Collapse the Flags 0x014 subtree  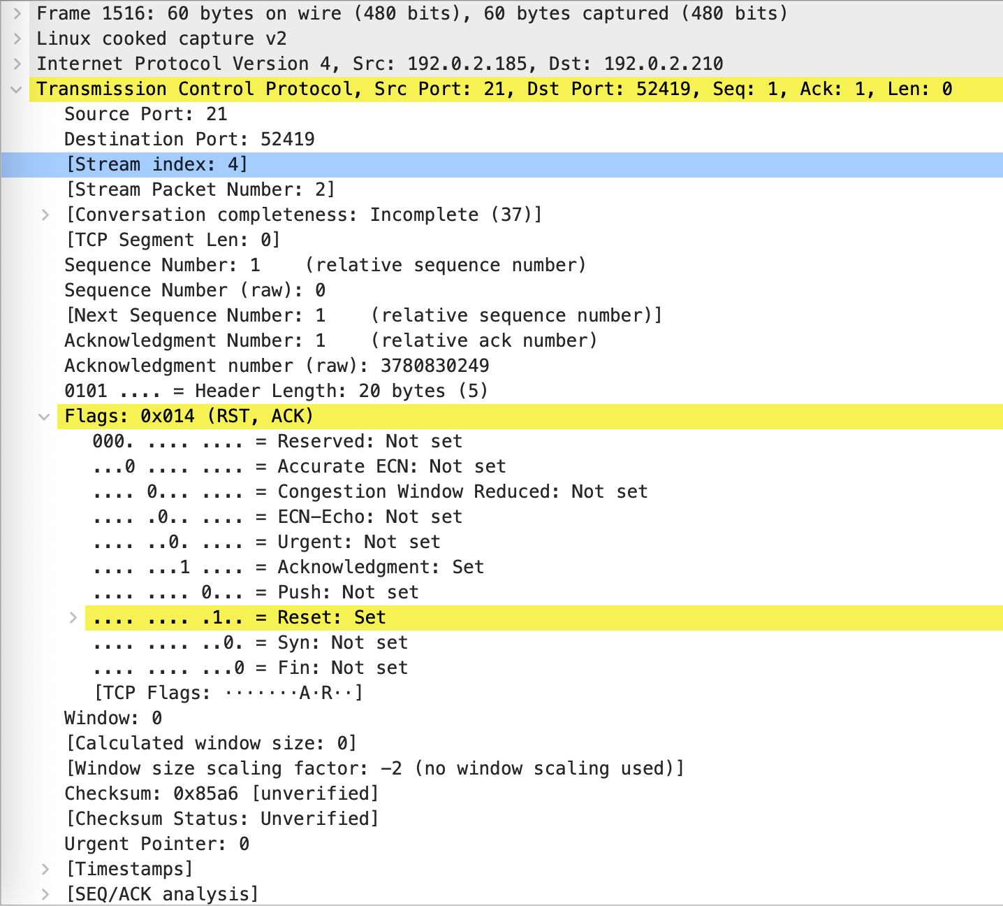point(45,417)
